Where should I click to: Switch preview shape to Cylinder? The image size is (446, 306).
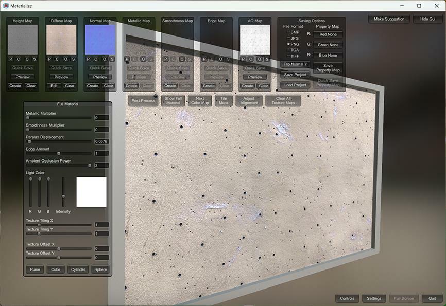point(78,269)
